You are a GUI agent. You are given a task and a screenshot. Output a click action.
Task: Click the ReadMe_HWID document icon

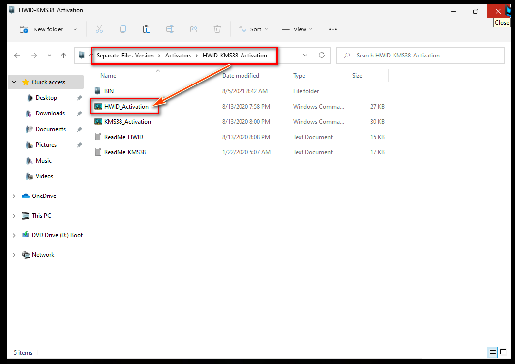[x=98, y=137]
